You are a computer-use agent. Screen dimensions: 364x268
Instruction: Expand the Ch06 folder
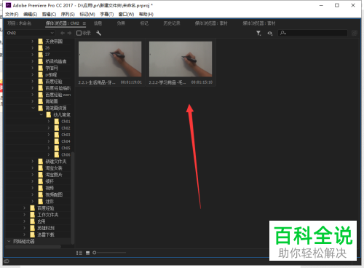[x=49, y=154]
